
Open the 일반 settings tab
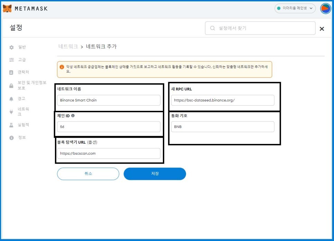(x=22, y=47)
